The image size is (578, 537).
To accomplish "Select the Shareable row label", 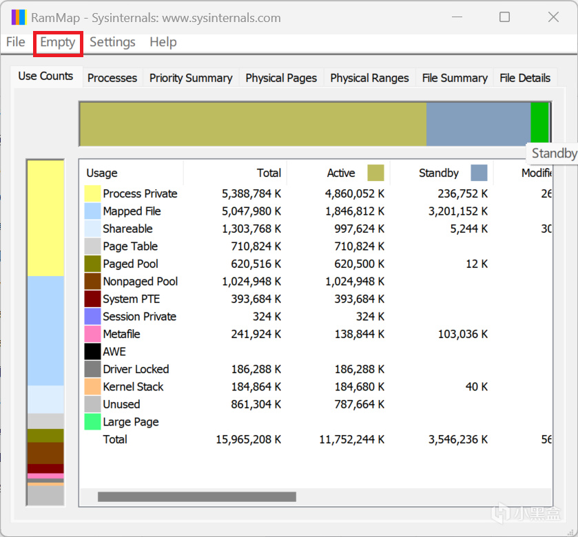I will [127, 229].
